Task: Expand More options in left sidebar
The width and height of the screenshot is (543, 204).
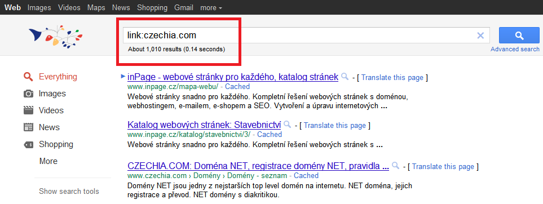Action: pos(48,161)
